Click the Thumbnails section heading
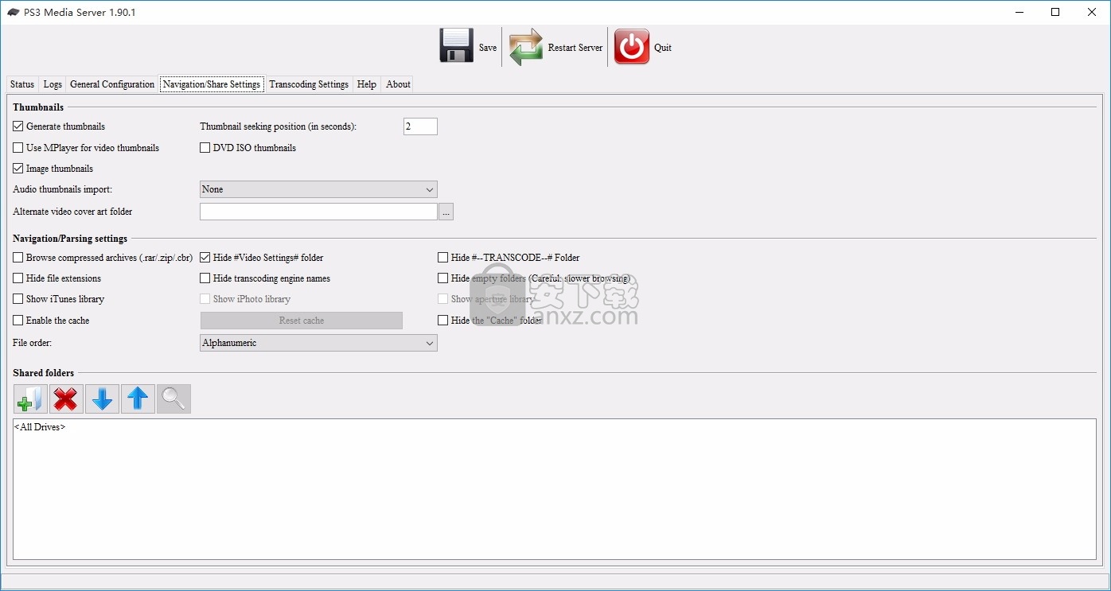The image size is (1111, 591). click(x=38, y=107)
